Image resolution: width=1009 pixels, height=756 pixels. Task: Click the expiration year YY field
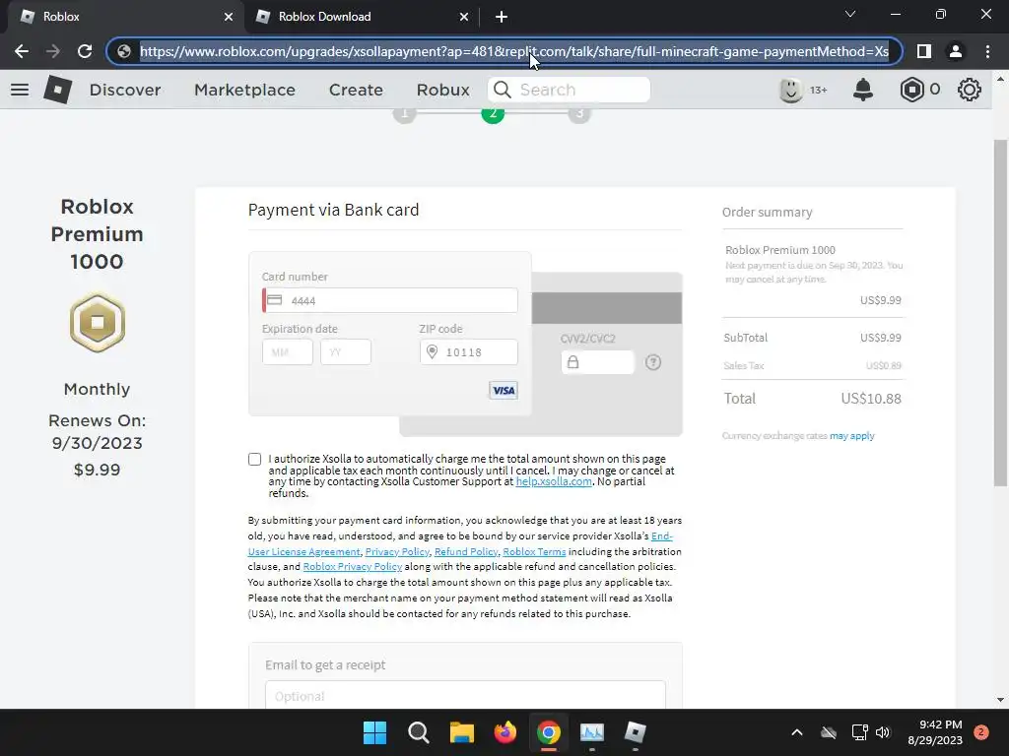pos(346,352)
